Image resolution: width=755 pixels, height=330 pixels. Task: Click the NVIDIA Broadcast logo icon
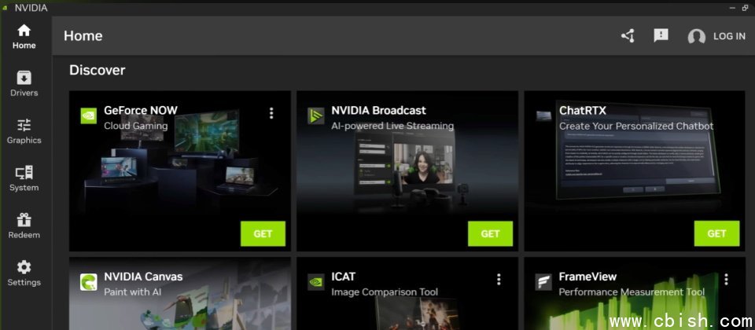[x=316, y=116]
